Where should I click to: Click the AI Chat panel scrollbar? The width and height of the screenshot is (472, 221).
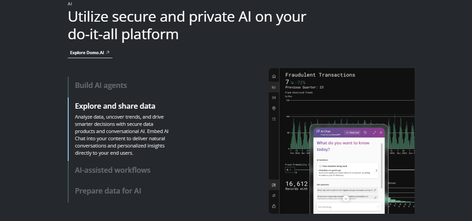click(x=382, y=166)
